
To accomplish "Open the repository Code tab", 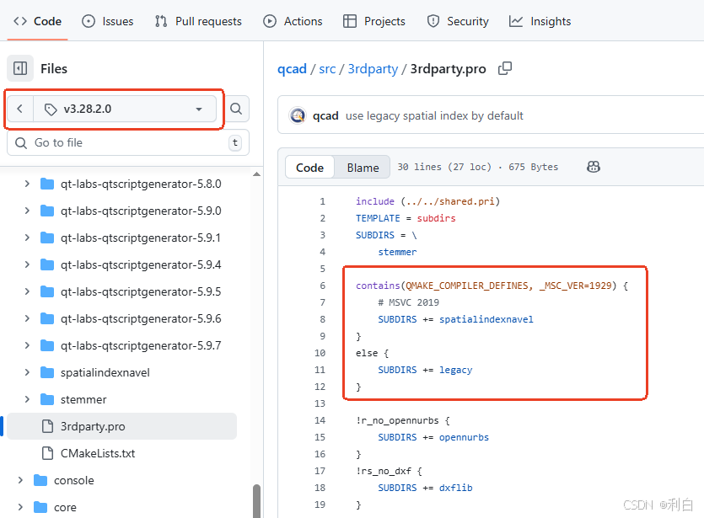I will (37, 21).
